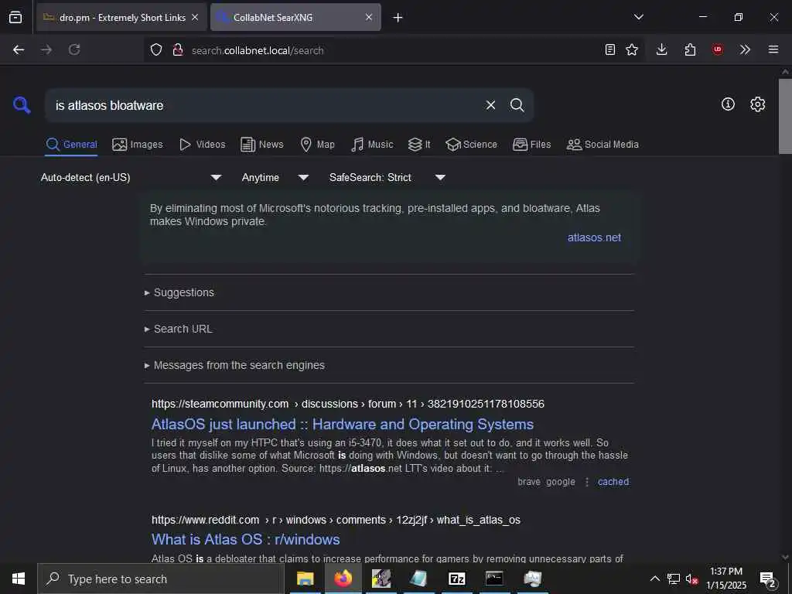Screen dimensions: 792x594
Task: Switch to the Files category
Action: tap(531, 145)
